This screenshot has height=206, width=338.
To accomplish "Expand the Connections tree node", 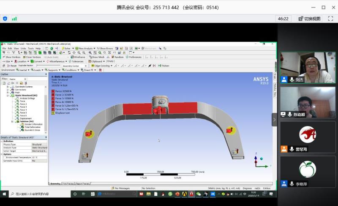I will pos(8,90).
